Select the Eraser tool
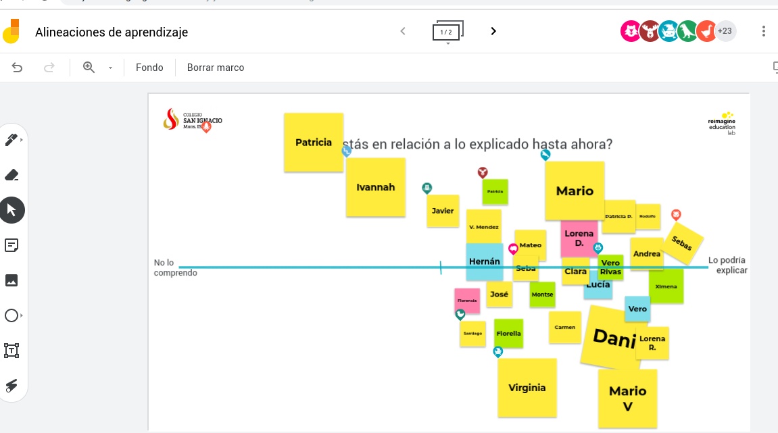778x433 pixels. click(x=11, y=174)
